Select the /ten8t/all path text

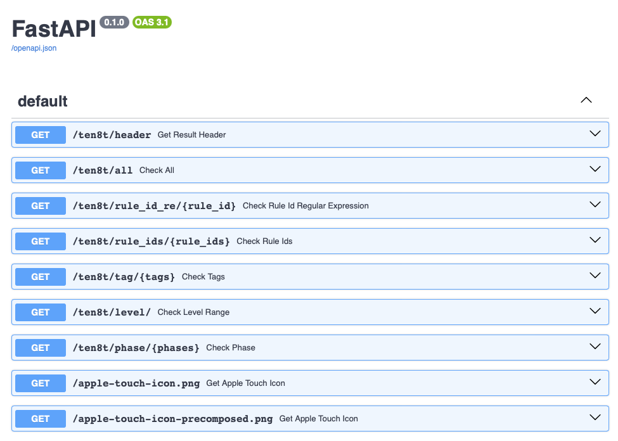pyautogui.click(x=103, y=170)
